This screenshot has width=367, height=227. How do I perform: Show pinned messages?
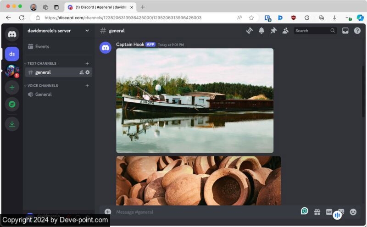273,31
